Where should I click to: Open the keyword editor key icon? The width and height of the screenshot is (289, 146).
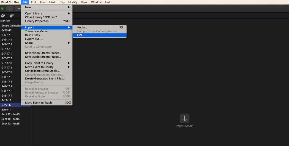(18, 9)
